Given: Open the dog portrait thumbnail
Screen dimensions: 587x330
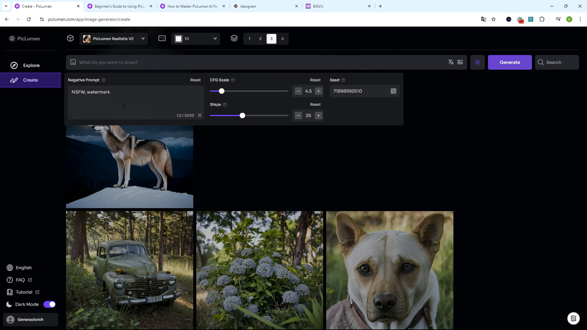Looking at the screenshot, I should coord(389,270).
